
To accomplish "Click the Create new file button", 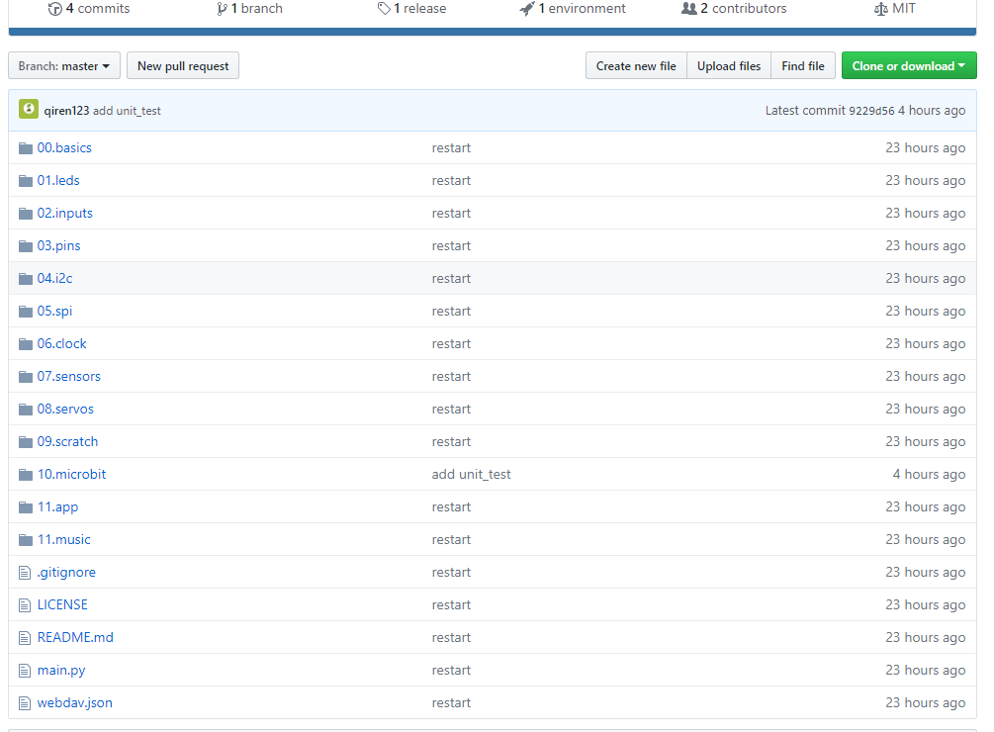I will tap(636, 66).
